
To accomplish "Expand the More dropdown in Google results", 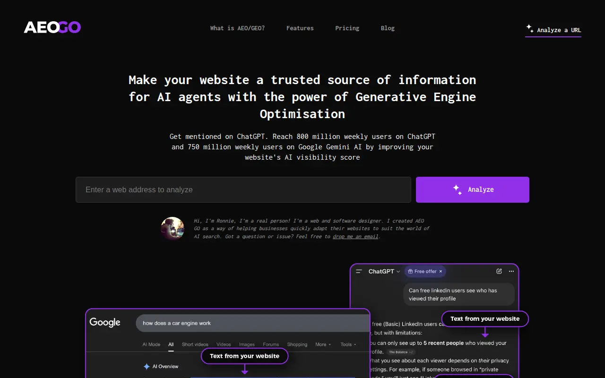I will pyautogui.click(x=323, y=344).
